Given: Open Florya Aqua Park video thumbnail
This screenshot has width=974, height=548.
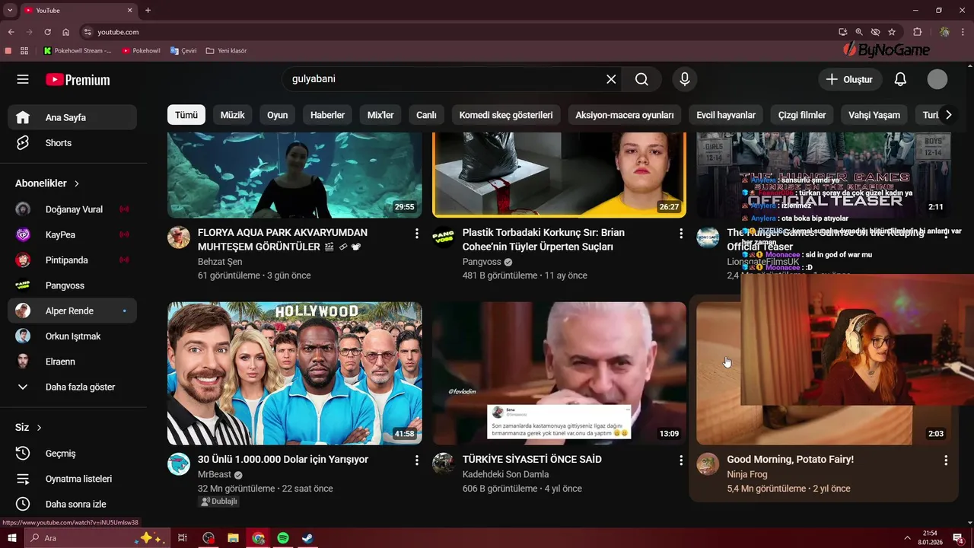Looking at the screenshot, I should click(x=294, y=175).
